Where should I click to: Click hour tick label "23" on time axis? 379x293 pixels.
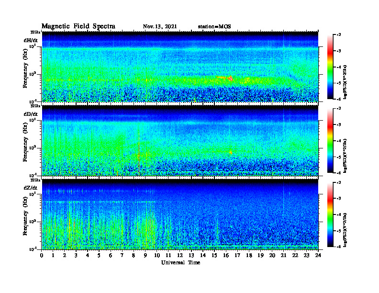[x=306, y=256]
